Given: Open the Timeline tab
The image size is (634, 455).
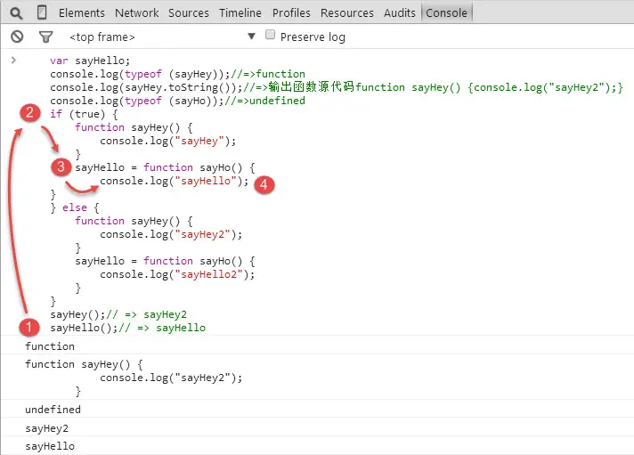Looking at the screenshot, I should tap(240, 13).
